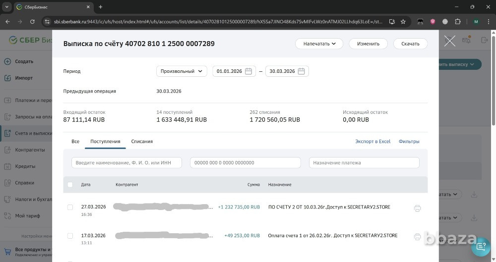Image resolution: width=496 pixels, height=262 pixels.
Task: Tick the select-all checkbox in table header
Action: [70, 185]
